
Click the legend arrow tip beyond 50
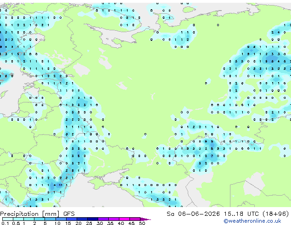tap(145, 219)
